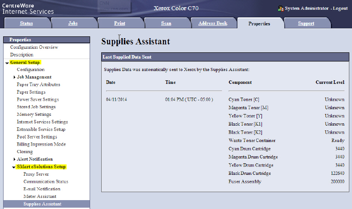Open Memory Settings
This screenshot has width=352, height=209.
click(x=34, y=114)
